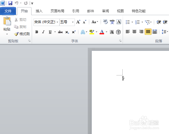Click the 文件 (File) button
Image resolution: width=169 pixels, height=134 pixels.
coord(8,11)
